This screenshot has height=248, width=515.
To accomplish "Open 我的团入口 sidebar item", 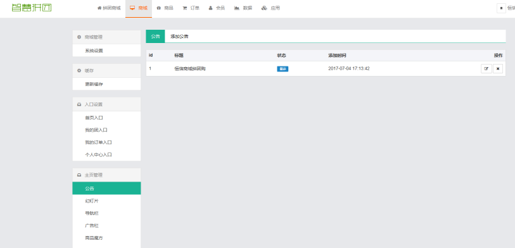I will 106,130.
